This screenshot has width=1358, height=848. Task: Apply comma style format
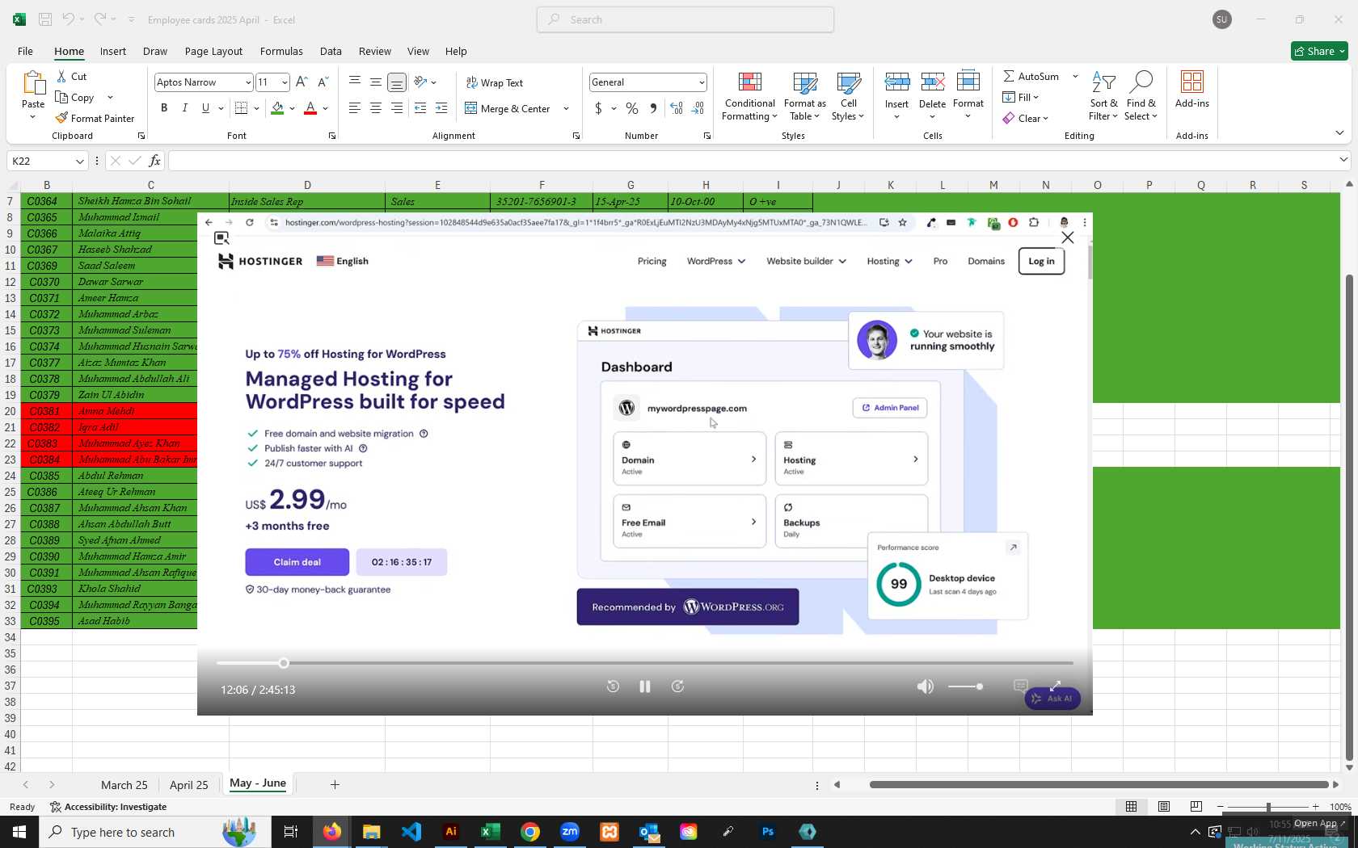653,108
